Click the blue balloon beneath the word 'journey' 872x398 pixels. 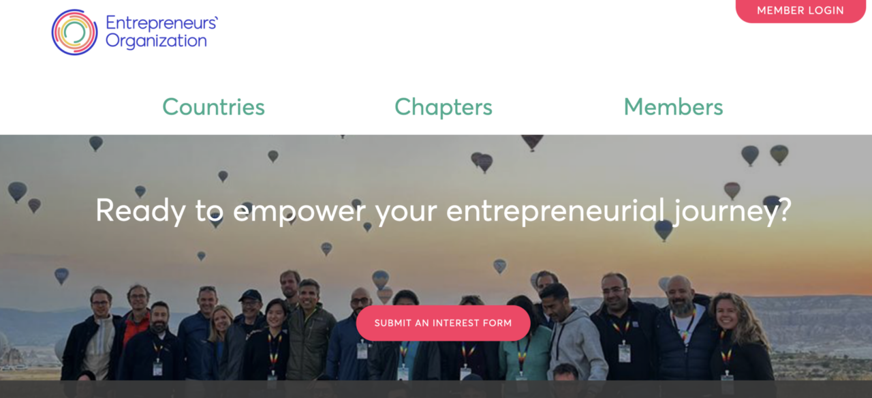(x=664, y=230)
